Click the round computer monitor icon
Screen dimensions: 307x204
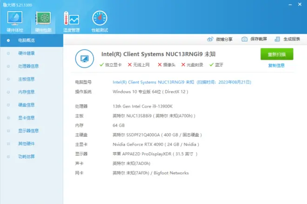[85, 58]
